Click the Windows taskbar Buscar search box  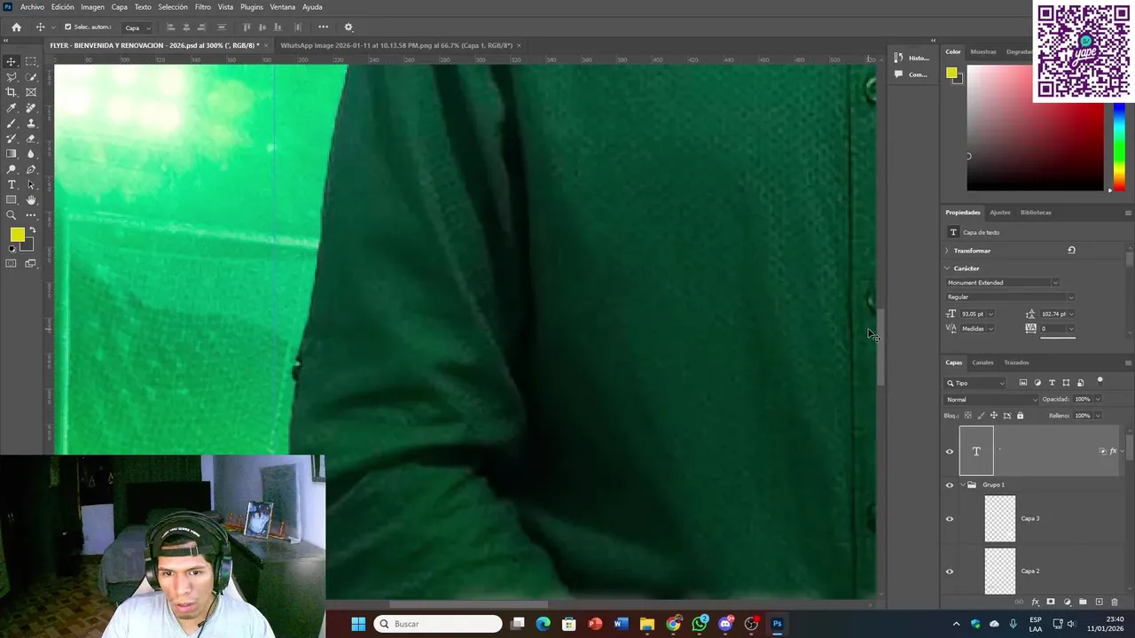pos(438,624)
